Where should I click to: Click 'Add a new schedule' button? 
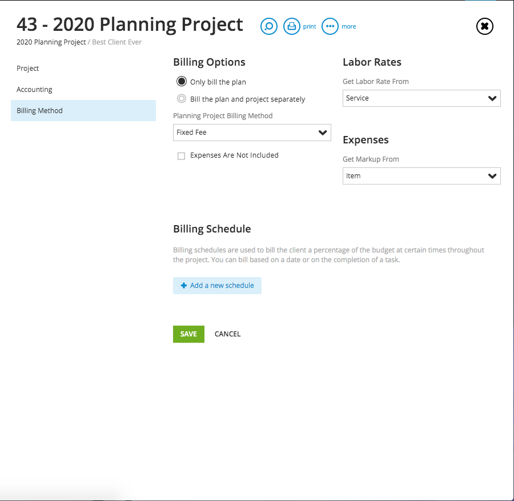(x=222, y=286)
